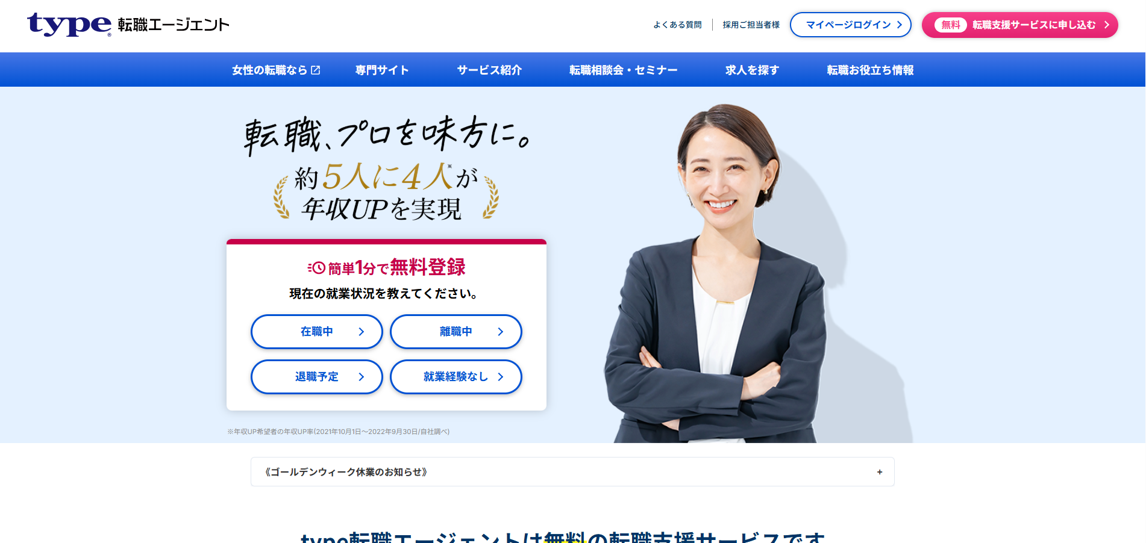Click the chevron arrow on the 在職中 button

tap(362, 332)
